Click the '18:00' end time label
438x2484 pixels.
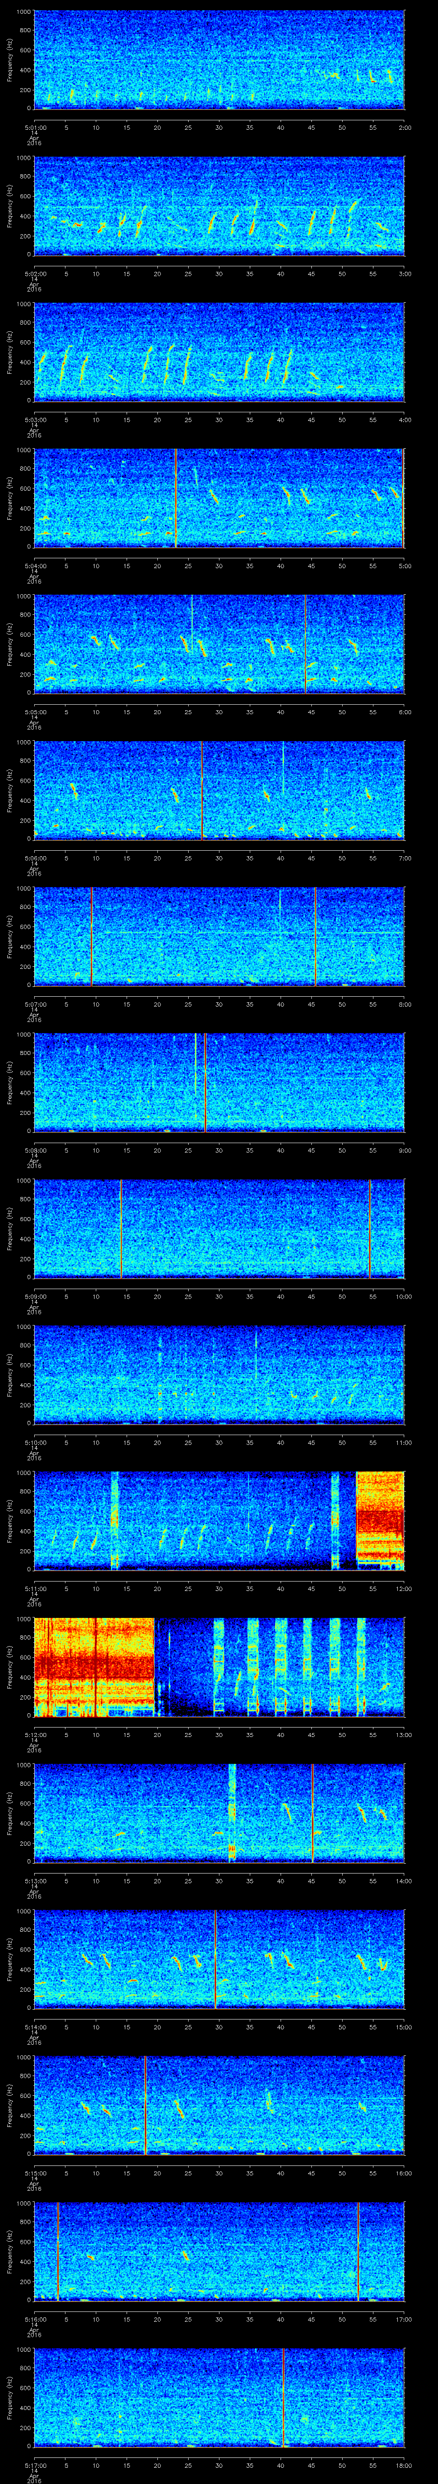click(403, 2465)
